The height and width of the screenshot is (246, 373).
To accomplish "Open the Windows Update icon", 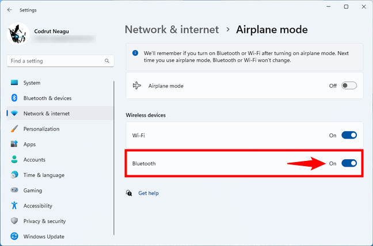I will [14, 236].
